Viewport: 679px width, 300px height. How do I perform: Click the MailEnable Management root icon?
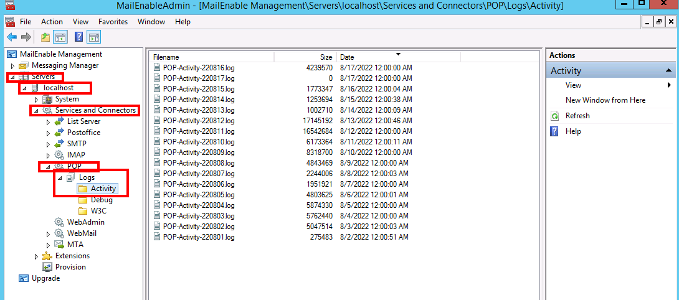point(12,55)
